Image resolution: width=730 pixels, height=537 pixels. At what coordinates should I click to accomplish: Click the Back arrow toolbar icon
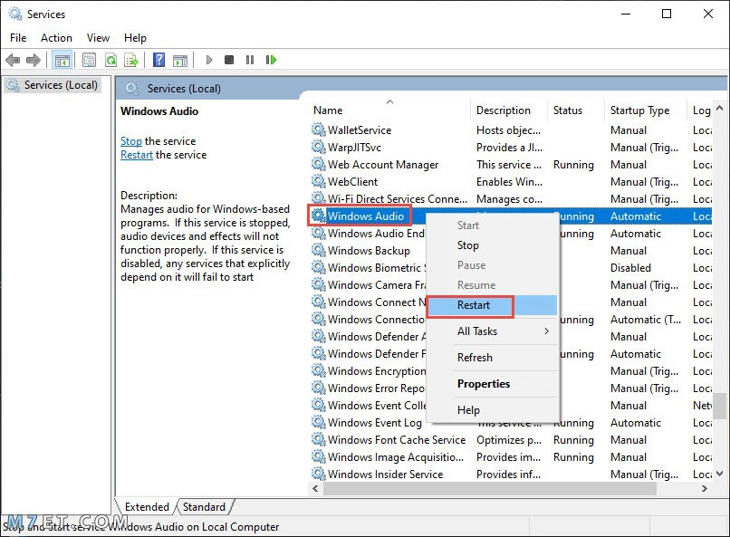coord(13,60)
